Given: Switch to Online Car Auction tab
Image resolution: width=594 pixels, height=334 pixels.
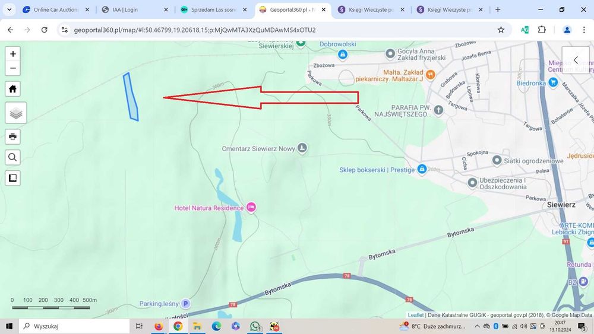Looking at the screenshot, I should pos(56,10).
